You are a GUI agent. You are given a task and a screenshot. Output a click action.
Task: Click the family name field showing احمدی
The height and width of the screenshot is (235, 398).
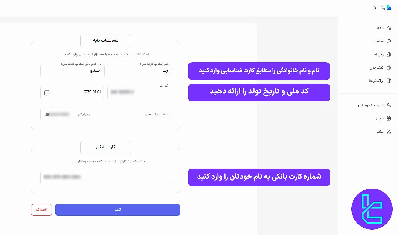click(72, 70)
